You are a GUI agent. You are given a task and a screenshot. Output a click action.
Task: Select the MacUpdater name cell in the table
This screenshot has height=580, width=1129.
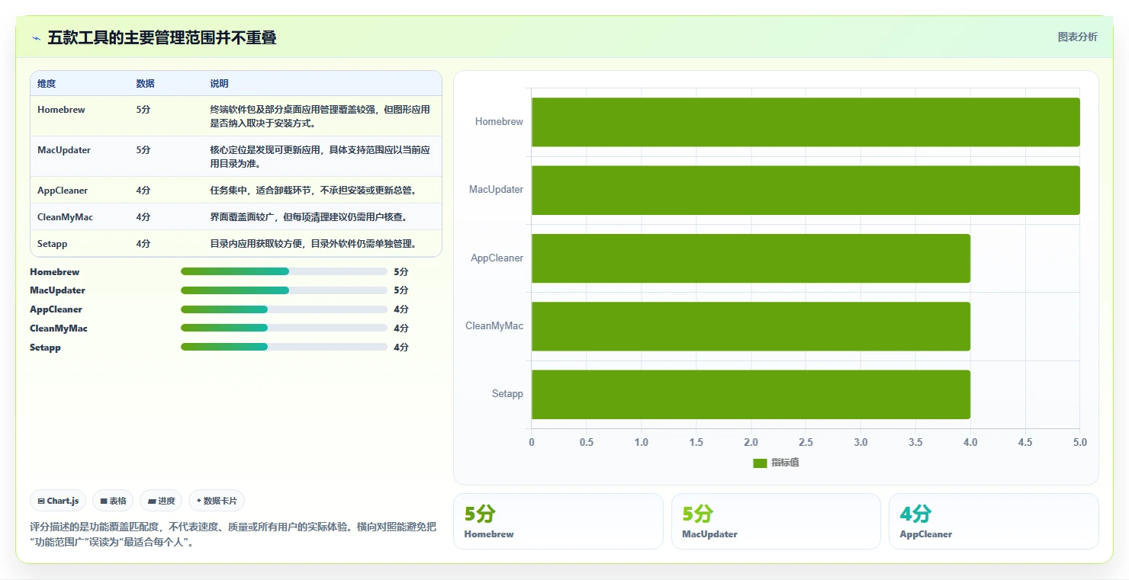pyautogui.click(x=64, y=150)
